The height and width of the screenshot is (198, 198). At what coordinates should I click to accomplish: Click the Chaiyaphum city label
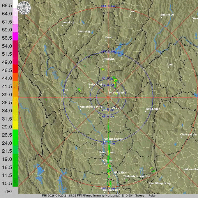[188, 135]
